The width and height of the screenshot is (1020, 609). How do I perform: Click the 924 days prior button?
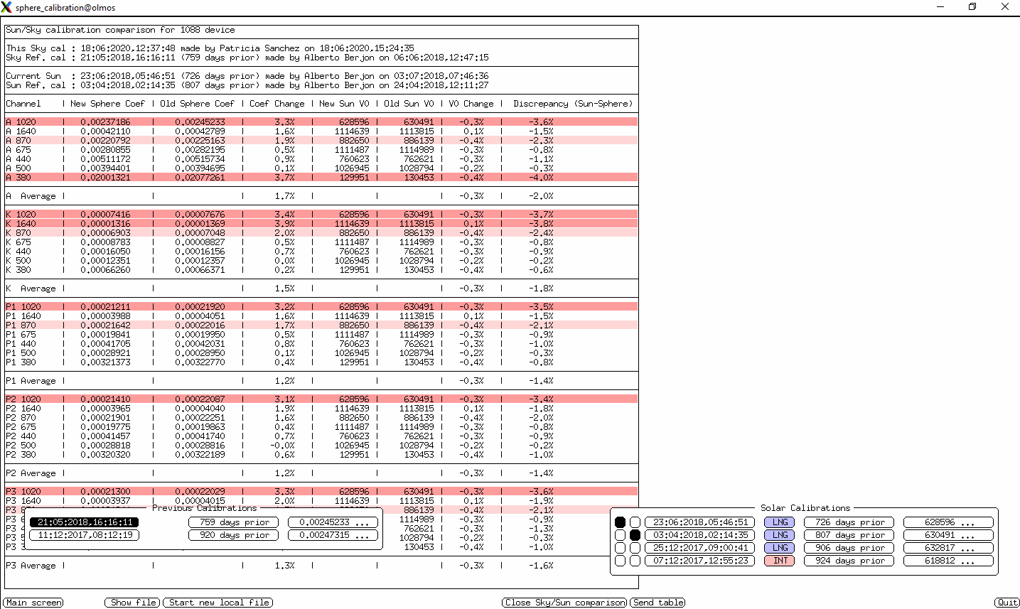point(849,561)
